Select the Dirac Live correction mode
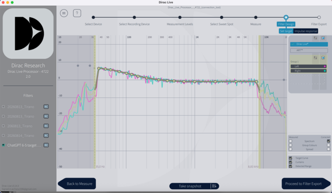Viewport: 332px width, 193px height. tap(309, 44)
